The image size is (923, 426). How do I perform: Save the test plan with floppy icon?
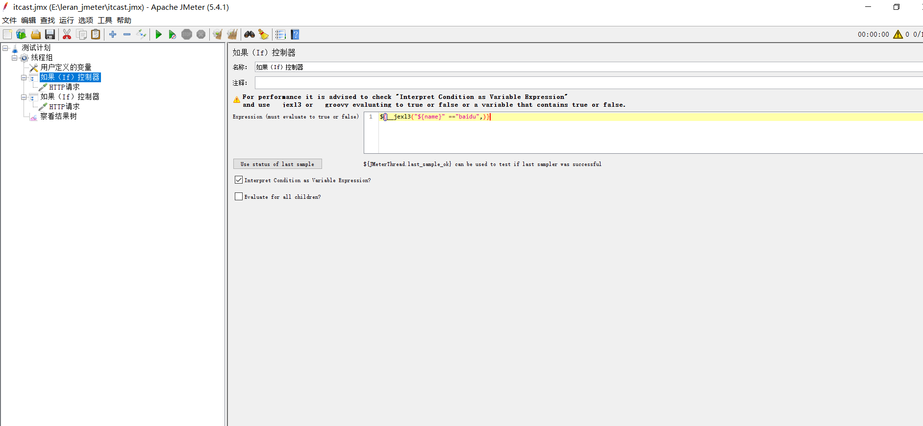(x=50, y=34)
